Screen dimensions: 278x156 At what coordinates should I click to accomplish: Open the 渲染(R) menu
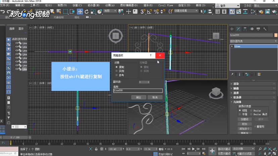click(x=148, y=5)
